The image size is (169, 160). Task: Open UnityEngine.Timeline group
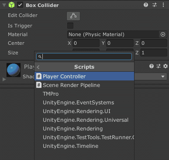(84, 146)
